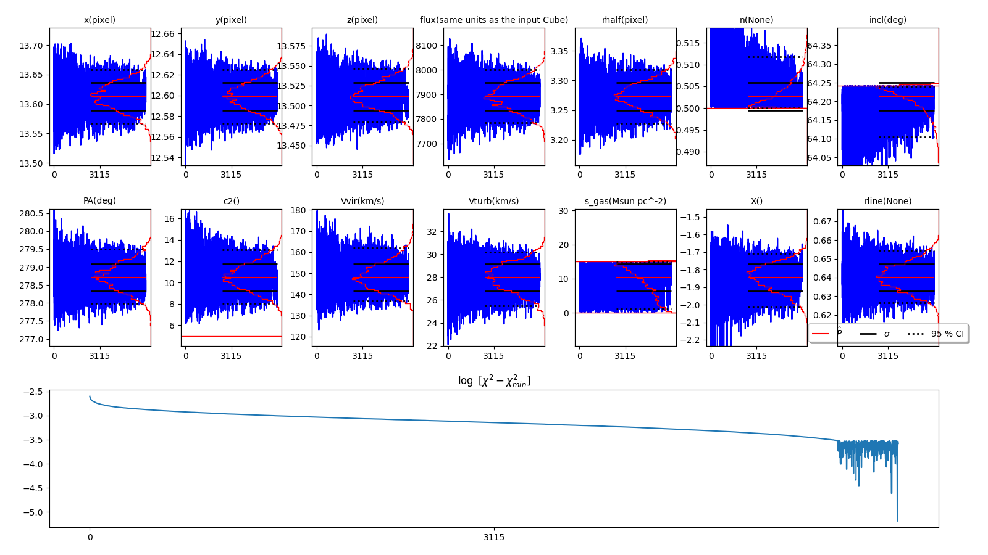Click the rline(None) subplot title
This screenshot has height=555, width=988.
(x=887, y=201)
